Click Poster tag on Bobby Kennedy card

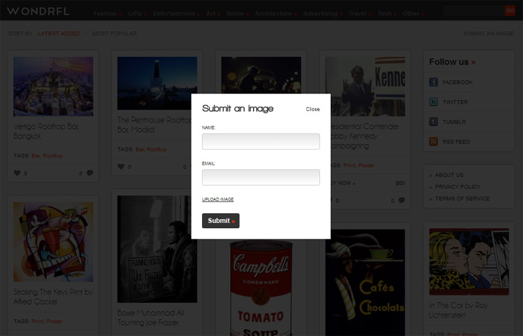point(366,165)
